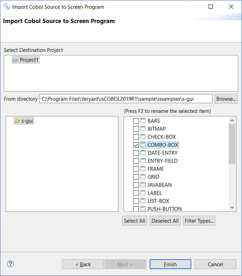Uncheck the COMBO-BOX checkbox
The height and width of the screenshot is (276, 242).
coord(136,145)
